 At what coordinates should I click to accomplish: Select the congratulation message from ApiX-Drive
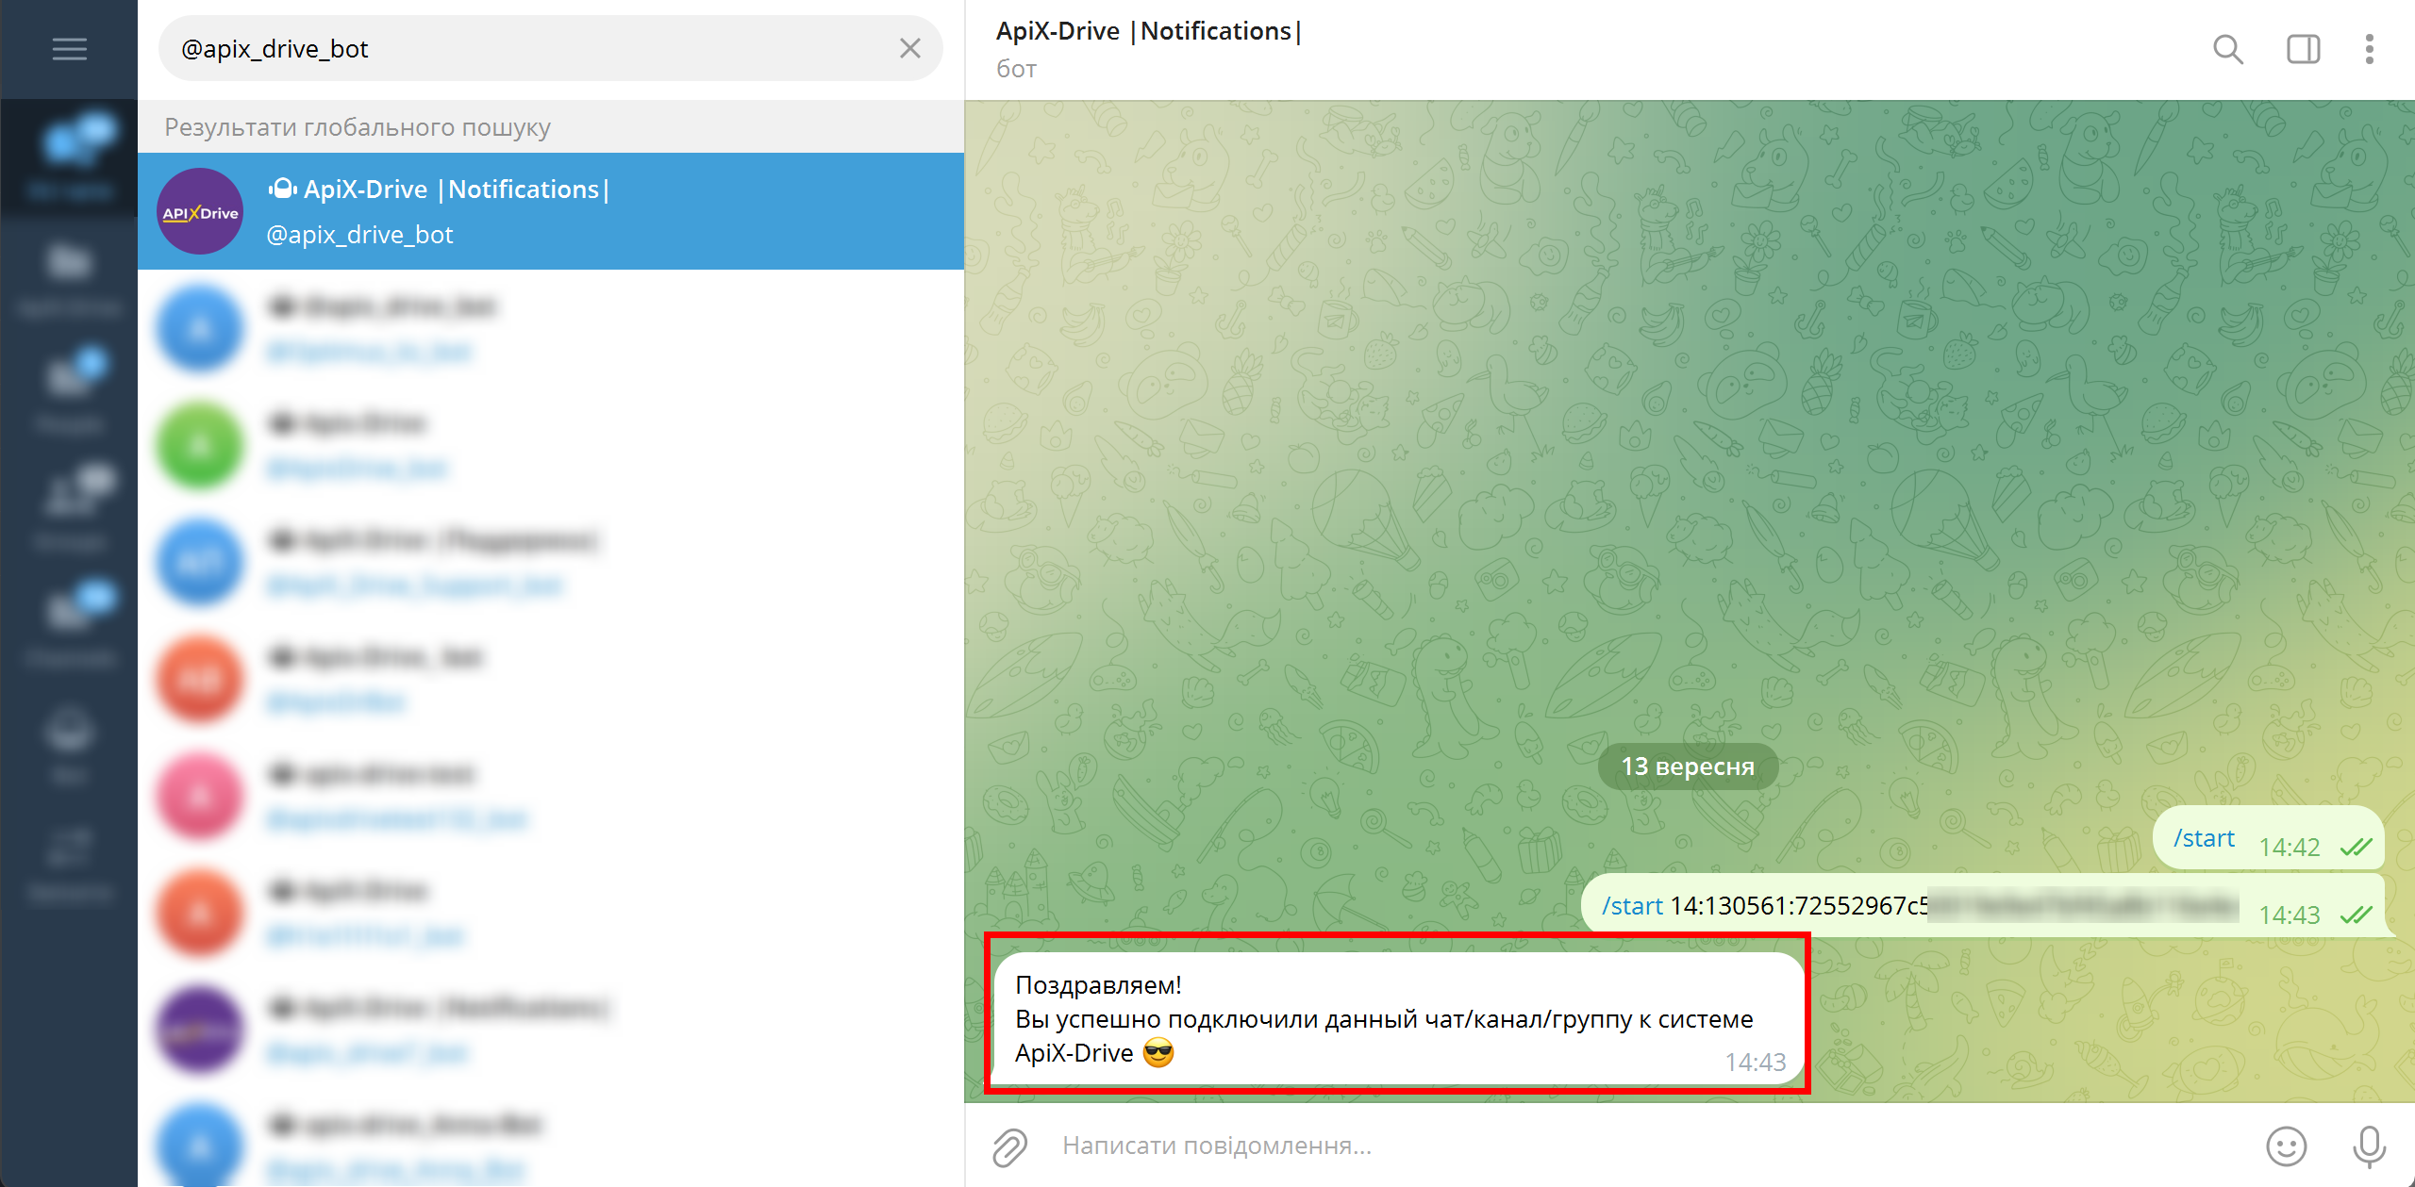[x=1399, y=1018]
